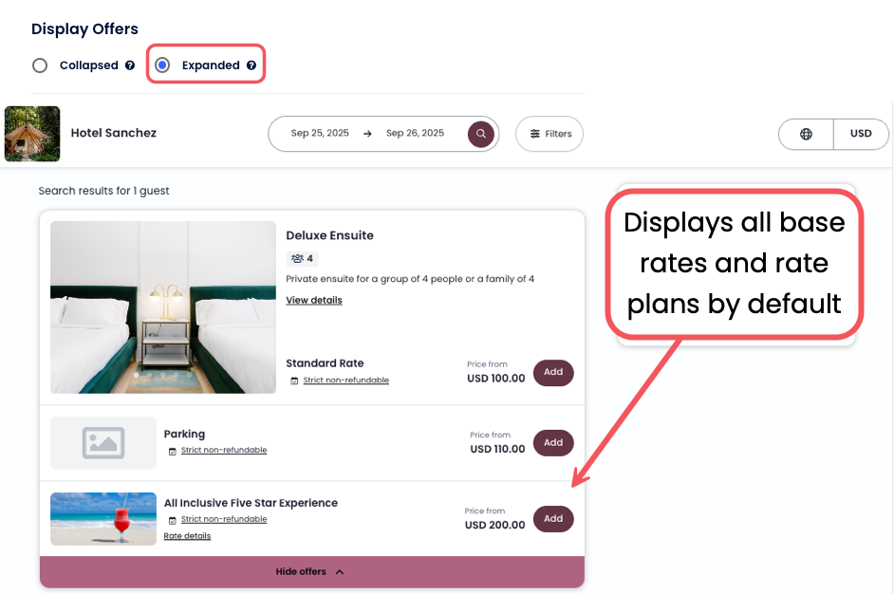This screenshot has height=594, width=894.
Task: Click calendar icon beside Parking policy
Action: (172, 452)
